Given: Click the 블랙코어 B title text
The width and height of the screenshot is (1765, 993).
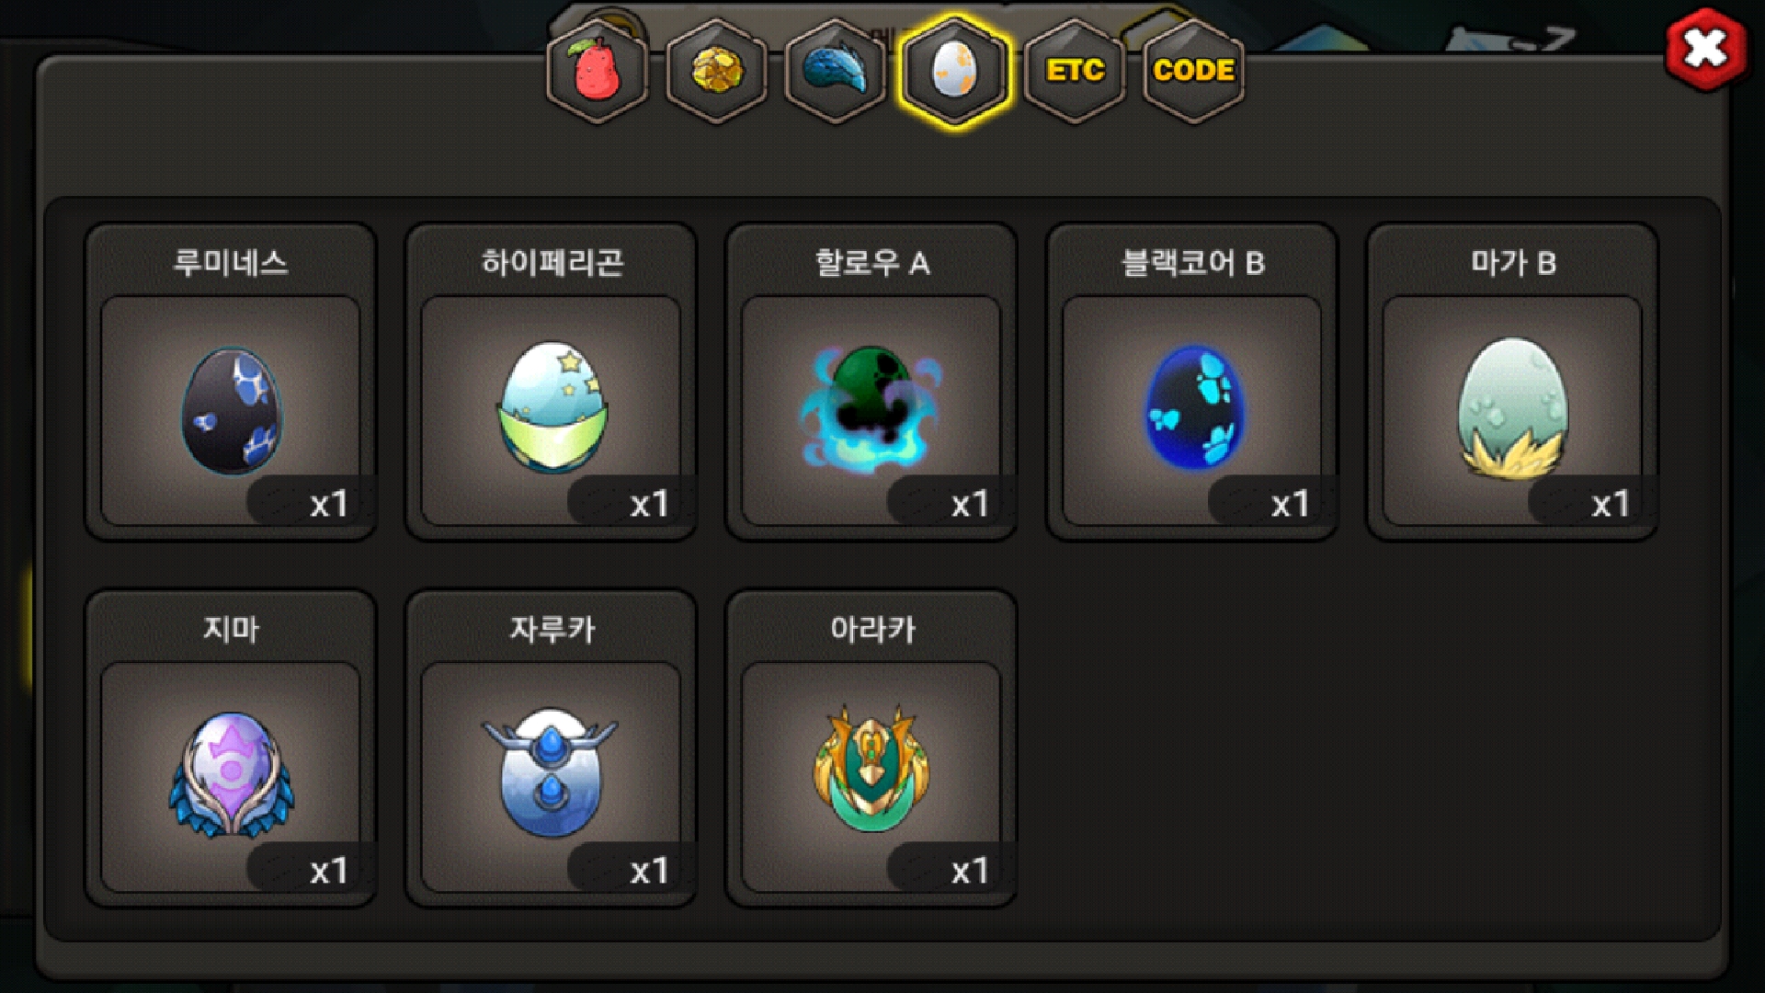Looking at the screenshot, I should [1193, 263].
